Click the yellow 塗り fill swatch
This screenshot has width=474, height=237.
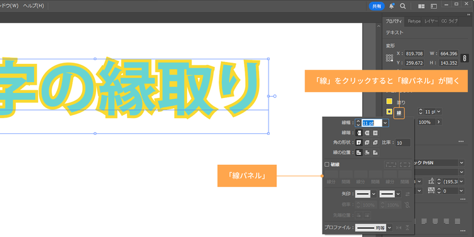coord(389,101)
